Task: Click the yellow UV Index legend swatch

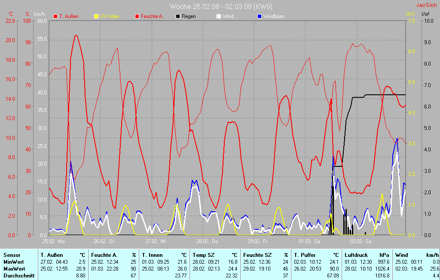Action: 96,16
